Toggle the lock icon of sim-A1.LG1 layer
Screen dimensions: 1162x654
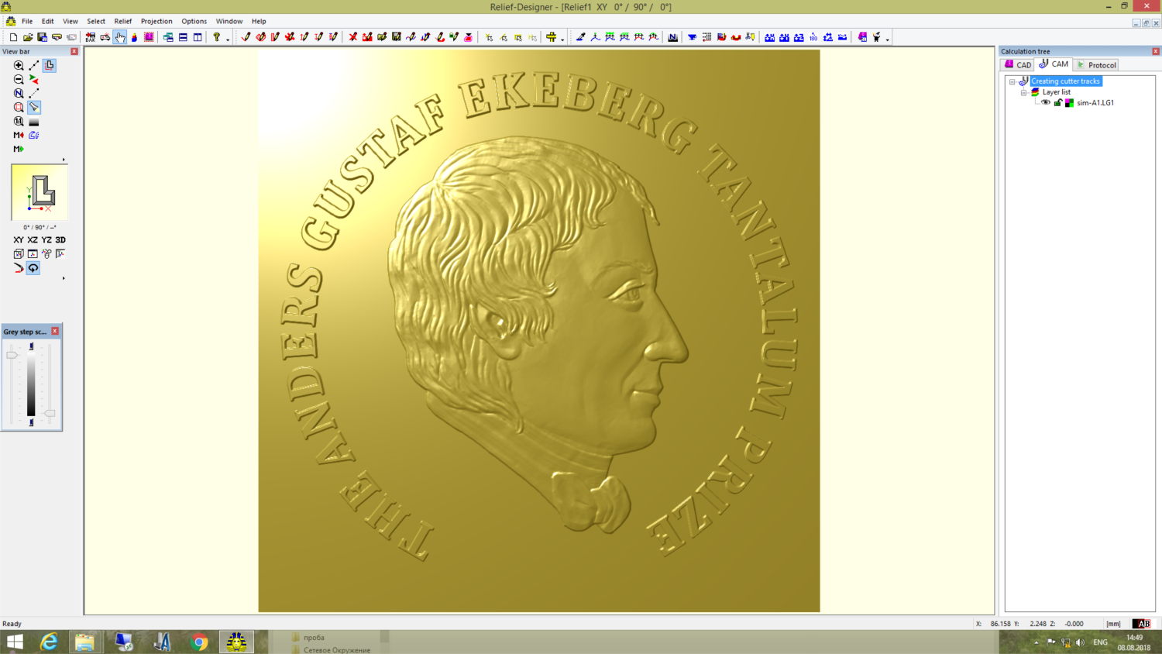[x=1058, y=102]
